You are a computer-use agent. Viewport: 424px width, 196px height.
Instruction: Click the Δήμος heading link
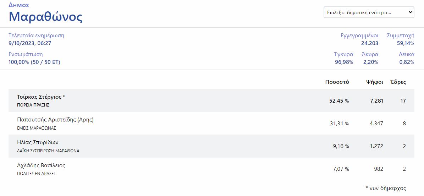(18, 5)
